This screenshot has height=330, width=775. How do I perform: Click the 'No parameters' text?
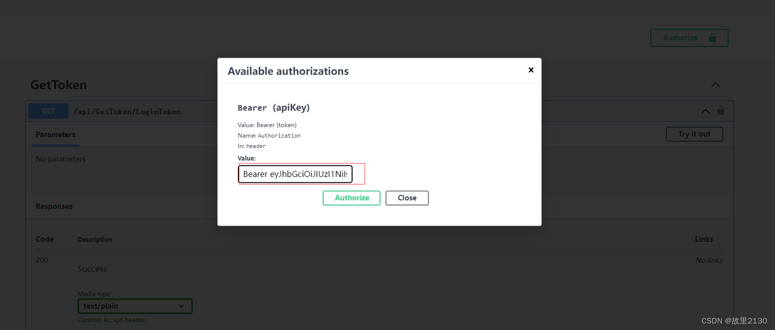click(60, 159)
